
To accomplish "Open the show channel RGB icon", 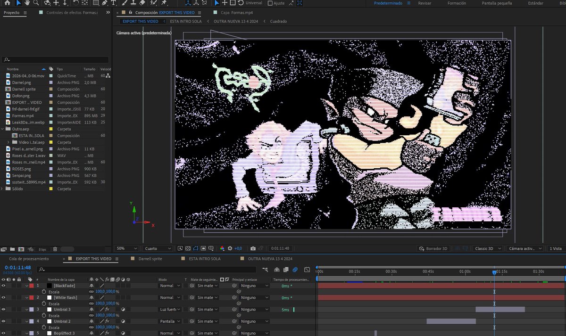I will pyautogui.click(x=223, y=248).
